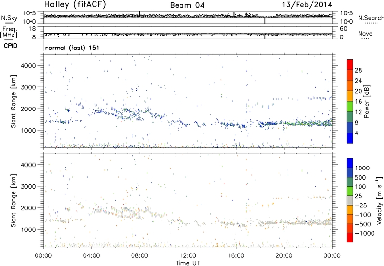Click the '16' power colorbar label

coord(358,102)
